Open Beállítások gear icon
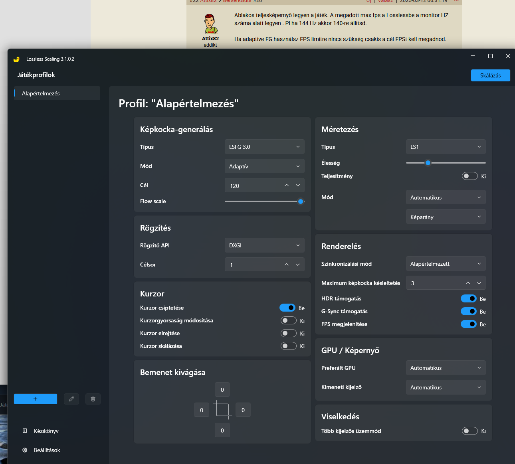515x464 pixels. [25, 450]
